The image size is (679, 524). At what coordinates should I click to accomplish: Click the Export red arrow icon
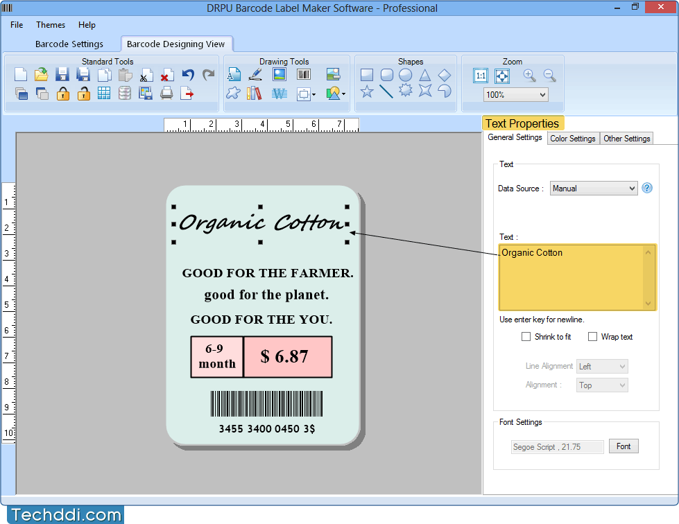point(187,94)
